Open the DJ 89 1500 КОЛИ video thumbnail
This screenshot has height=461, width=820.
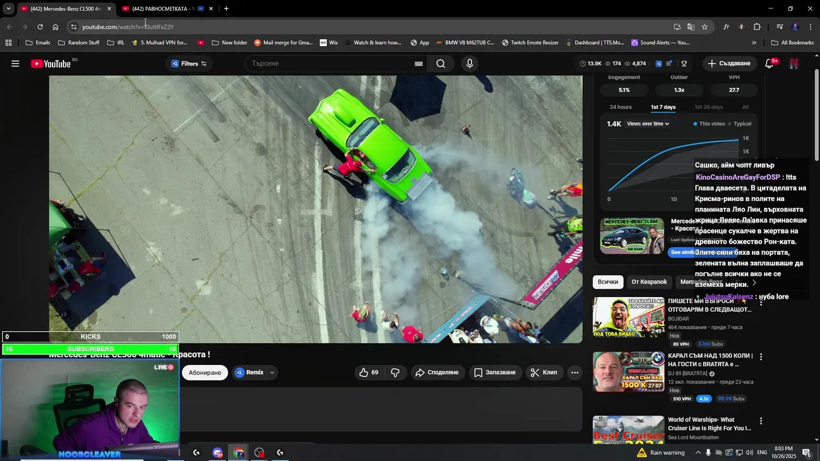[x=628, y=372]
